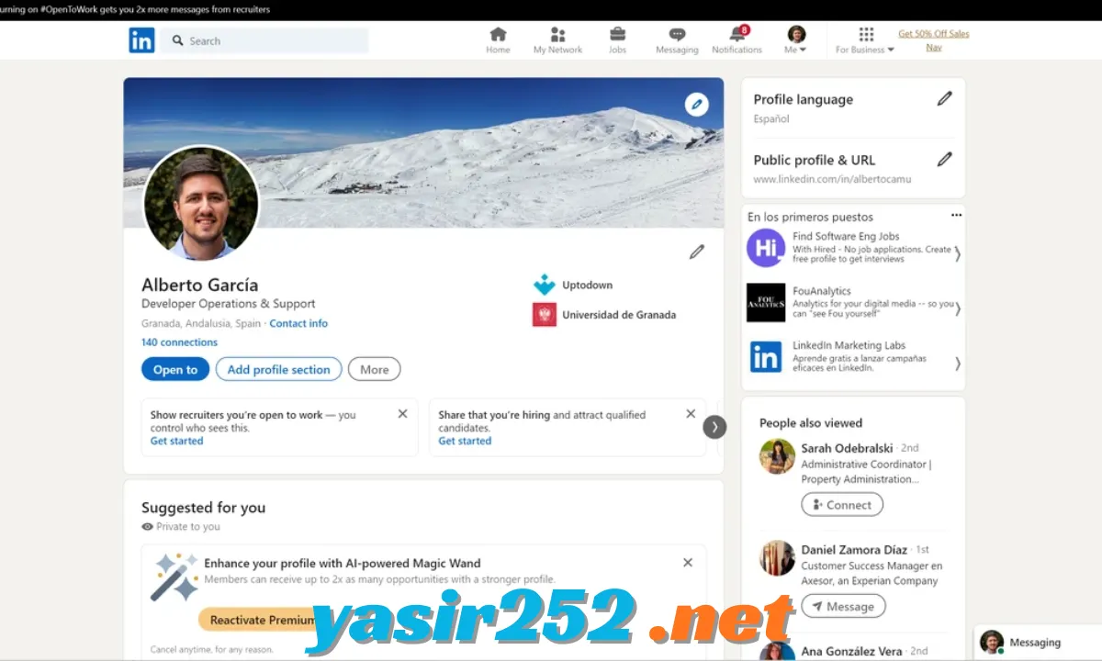Edit Profile language with the pencil

944,99
